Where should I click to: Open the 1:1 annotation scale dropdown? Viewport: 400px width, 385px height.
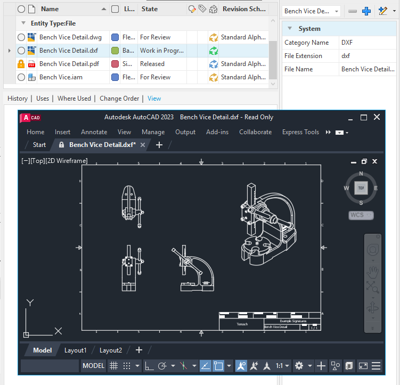pos(282,366)
